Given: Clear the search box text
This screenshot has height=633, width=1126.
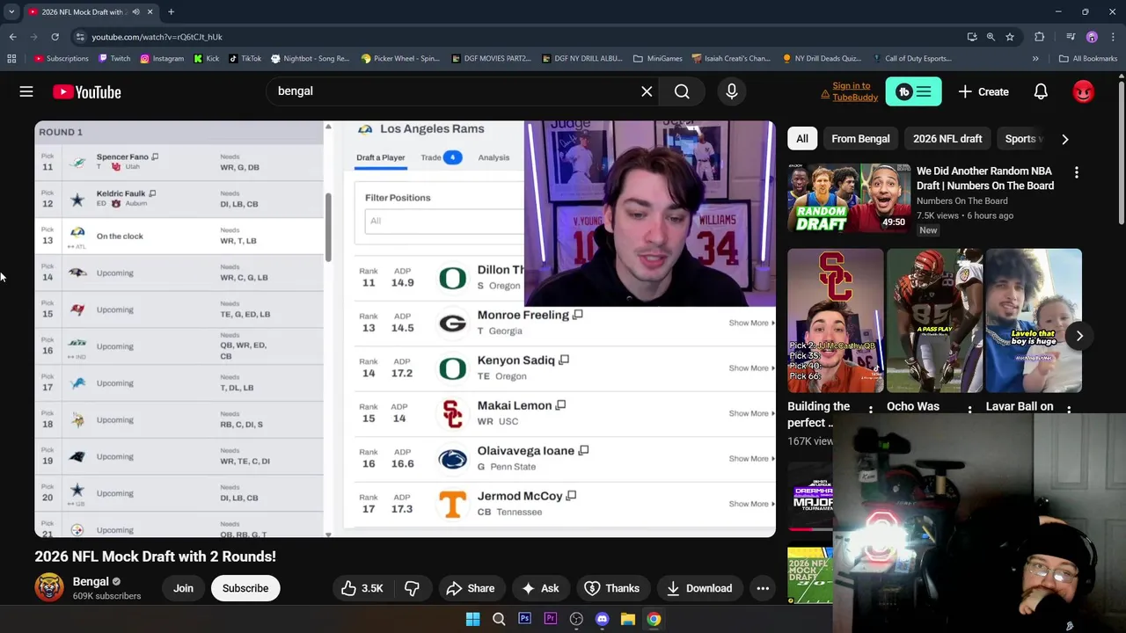Looking at the screenshot, I should 647,91.
